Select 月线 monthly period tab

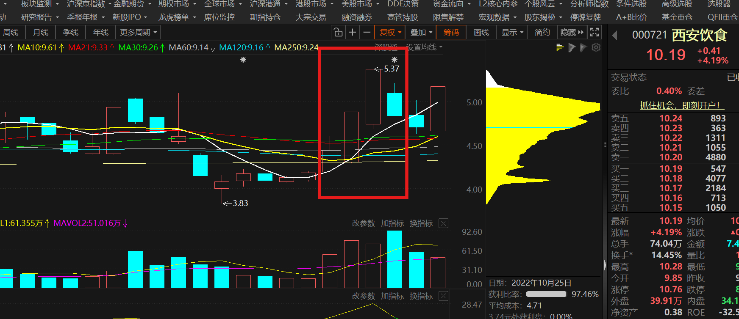coord(41,32)
